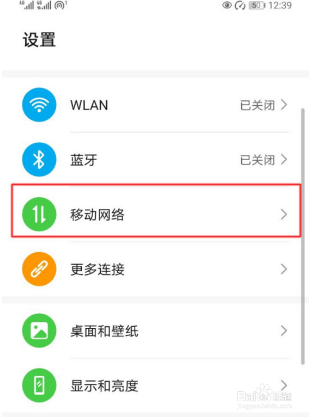Tap the blue WLAN Wi-Fi icon
The image size is (309, 417).
(x=39, y=105)
